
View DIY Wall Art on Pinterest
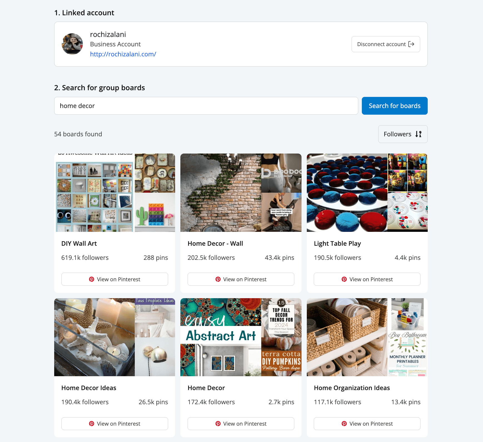tap(114, 279)
